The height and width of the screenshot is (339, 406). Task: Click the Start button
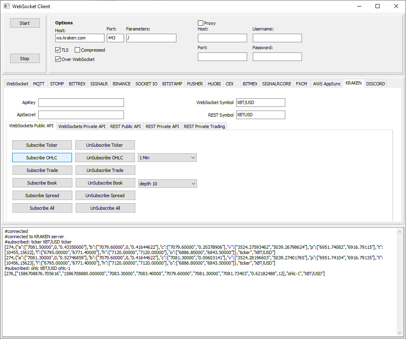coord(25,23)
